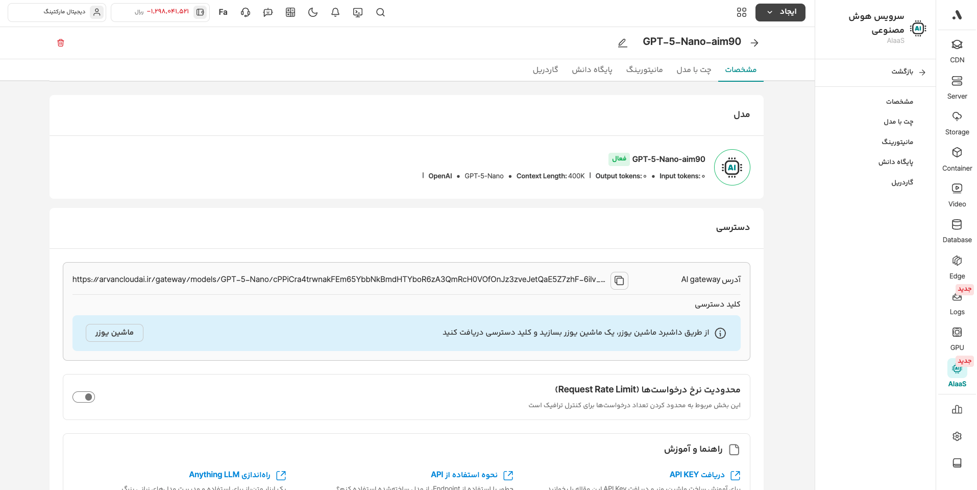Click the ماشین یوزر button
The width and height of the screenshot is (977, 490).
click(114, 333)
